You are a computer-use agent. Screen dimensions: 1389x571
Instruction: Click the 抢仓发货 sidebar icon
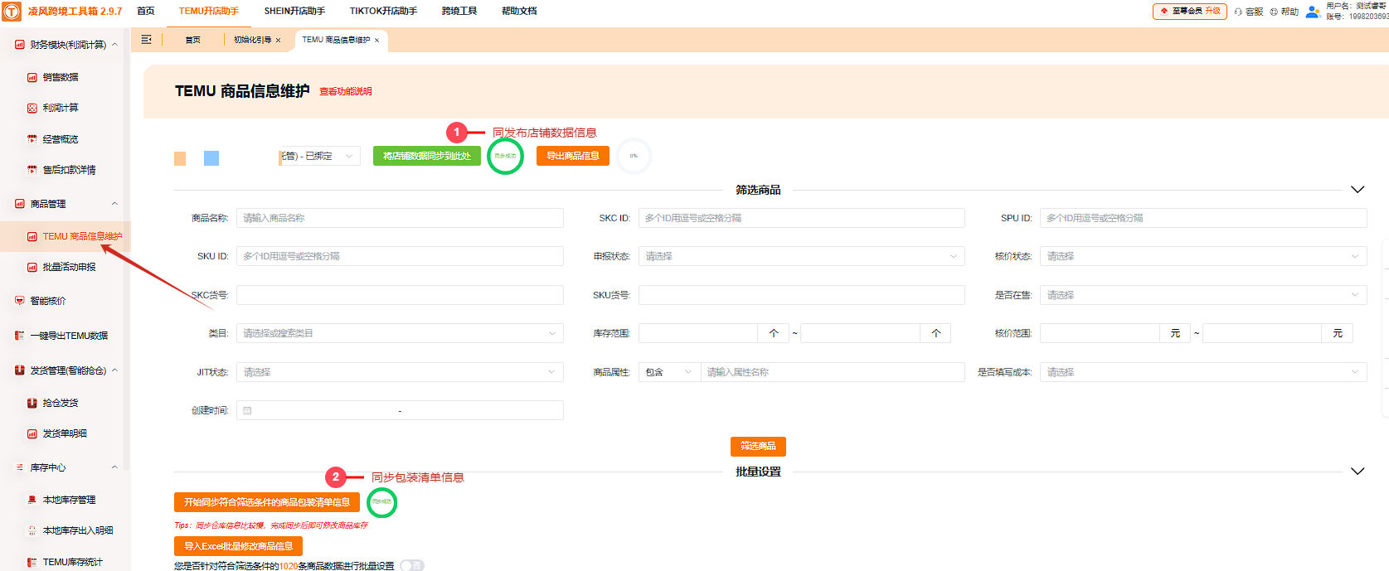(x=32, y=403)
